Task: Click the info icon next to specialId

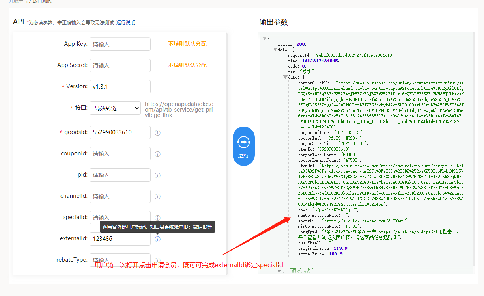Action: (157, 218)
